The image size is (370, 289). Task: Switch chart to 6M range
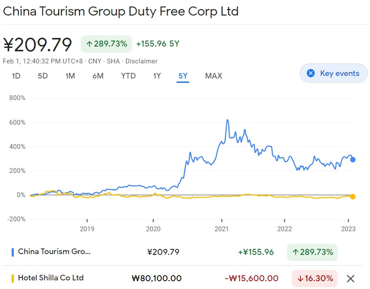click(98, 76)
